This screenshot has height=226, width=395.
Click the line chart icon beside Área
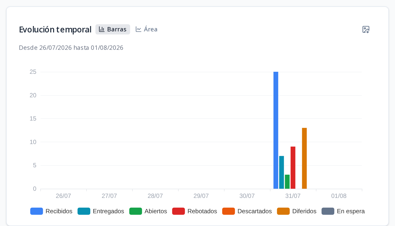(138, 29)
